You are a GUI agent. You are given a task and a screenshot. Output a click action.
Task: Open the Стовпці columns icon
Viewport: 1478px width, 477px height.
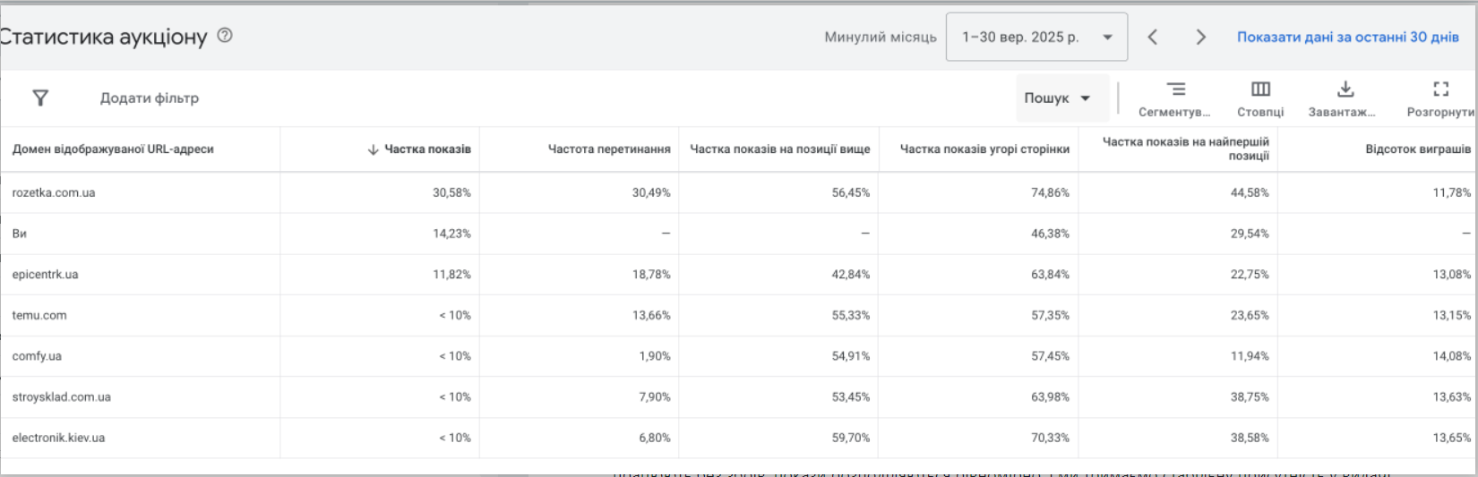coord(1260,89)
